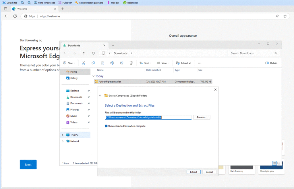This screenshot has height=189, width=294.
Task: Click the back arrow in Extract dialog
Action: [100, 96]
